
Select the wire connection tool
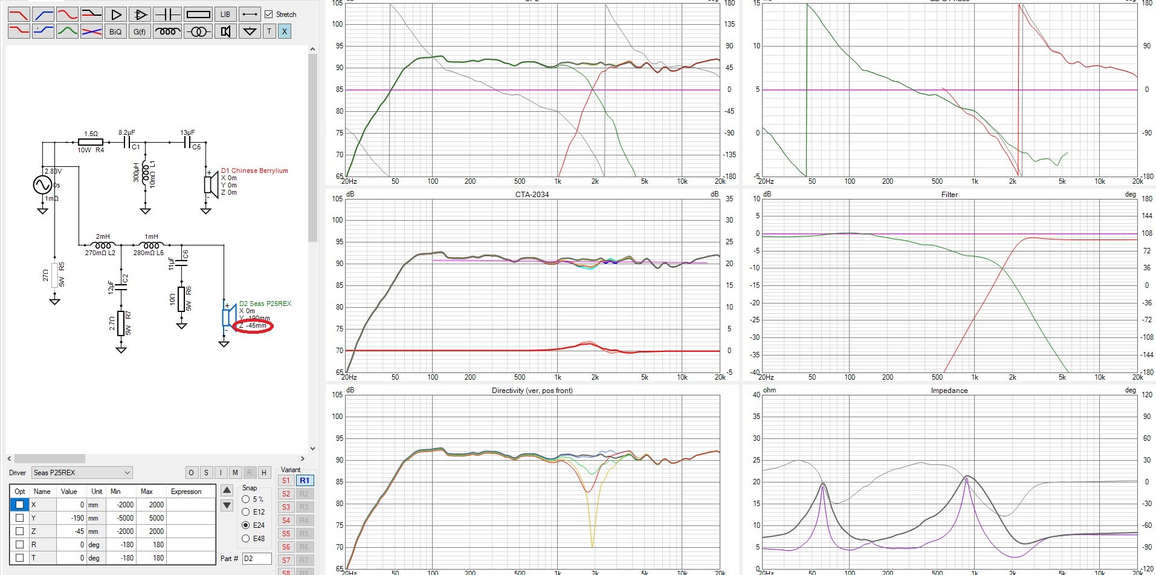coord(250,14)
